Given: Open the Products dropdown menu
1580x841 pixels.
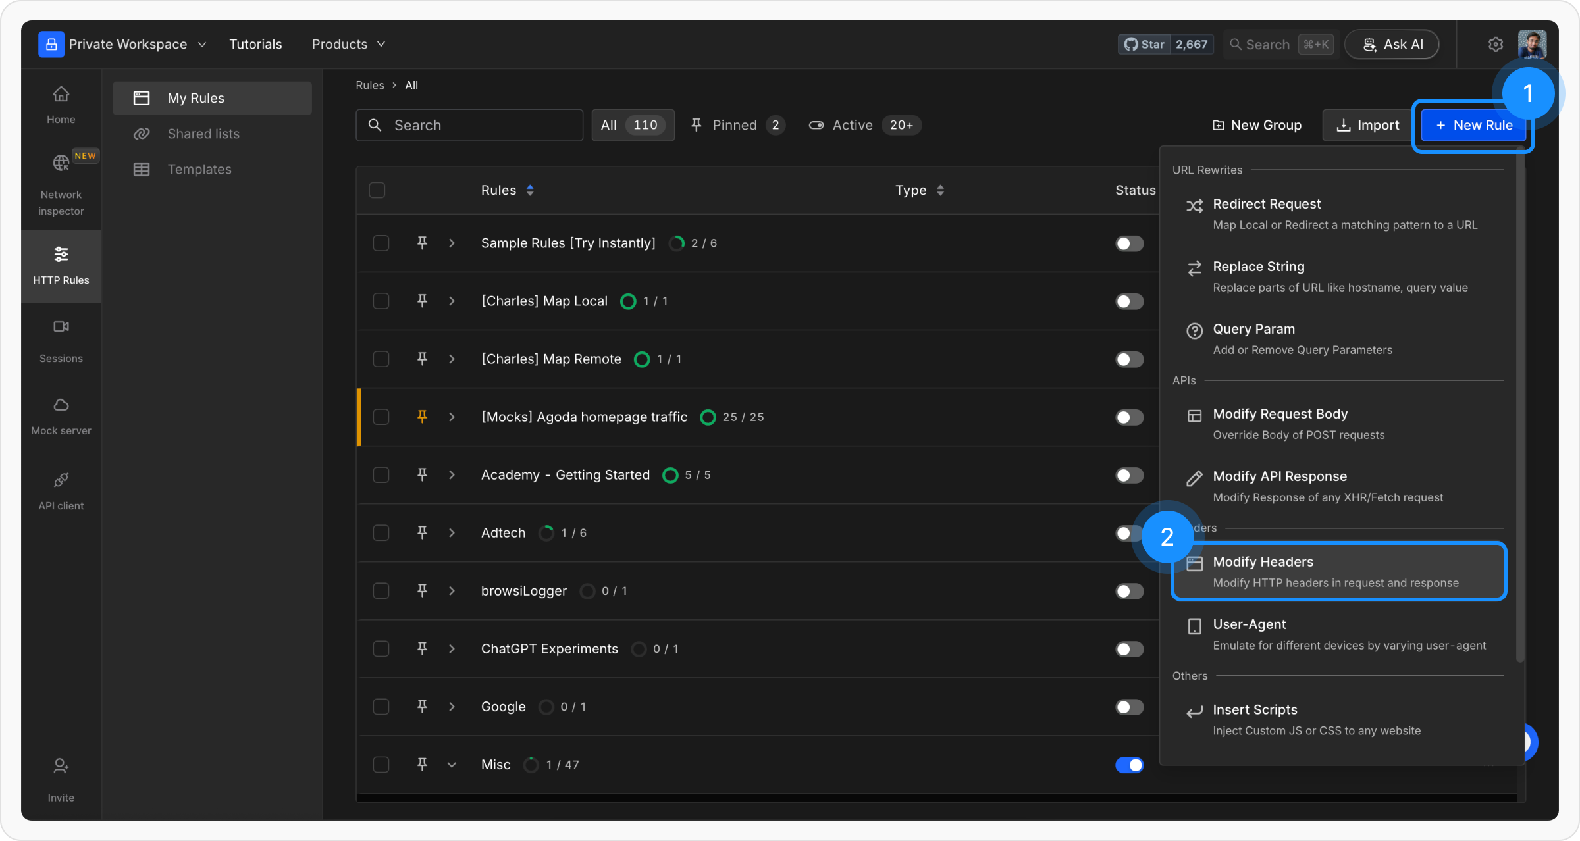Looking at the screenshot, I should coord(348,44).
